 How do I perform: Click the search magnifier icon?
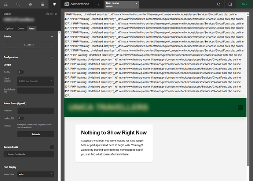tap(18, 4)
